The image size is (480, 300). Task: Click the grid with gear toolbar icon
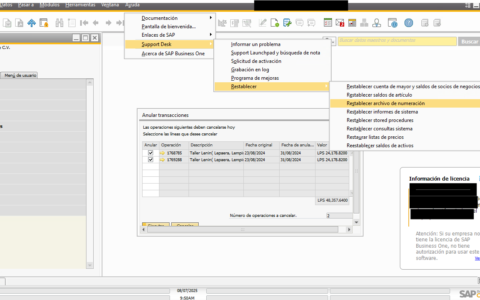click(x=425, y=23)
